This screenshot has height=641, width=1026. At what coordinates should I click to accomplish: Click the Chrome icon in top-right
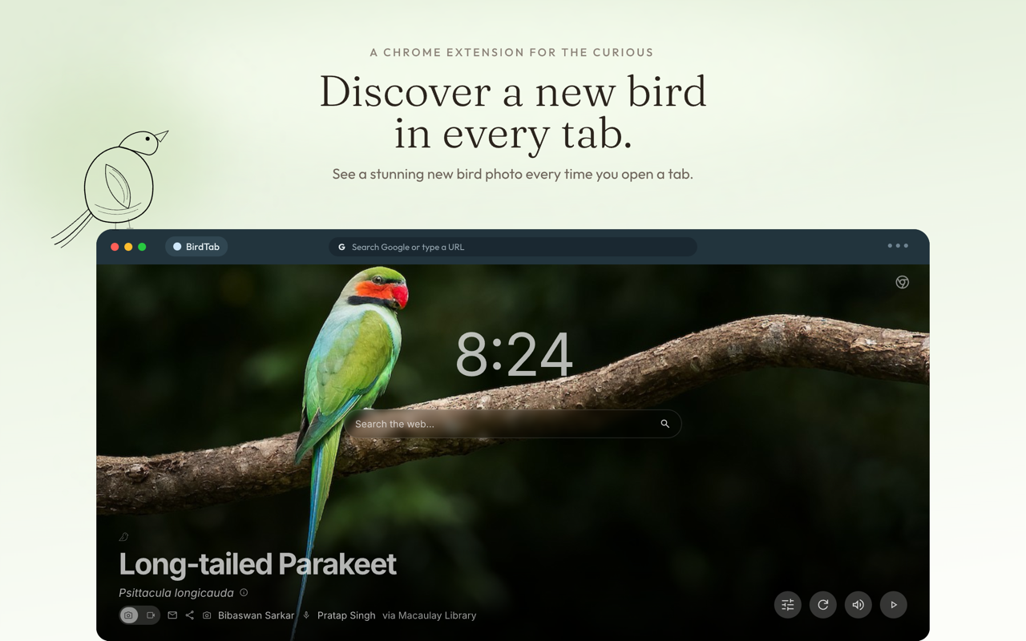pyautogui.click(x=903, y=282)
